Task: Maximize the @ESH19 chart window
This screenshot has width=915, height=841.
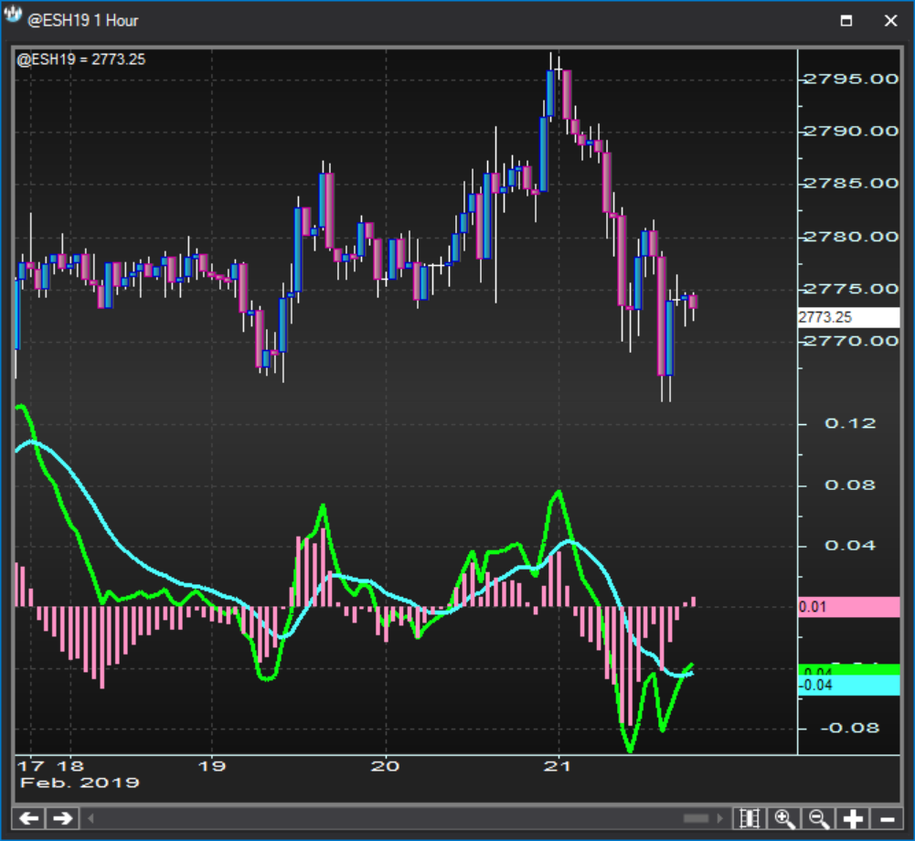Action: 846,21
